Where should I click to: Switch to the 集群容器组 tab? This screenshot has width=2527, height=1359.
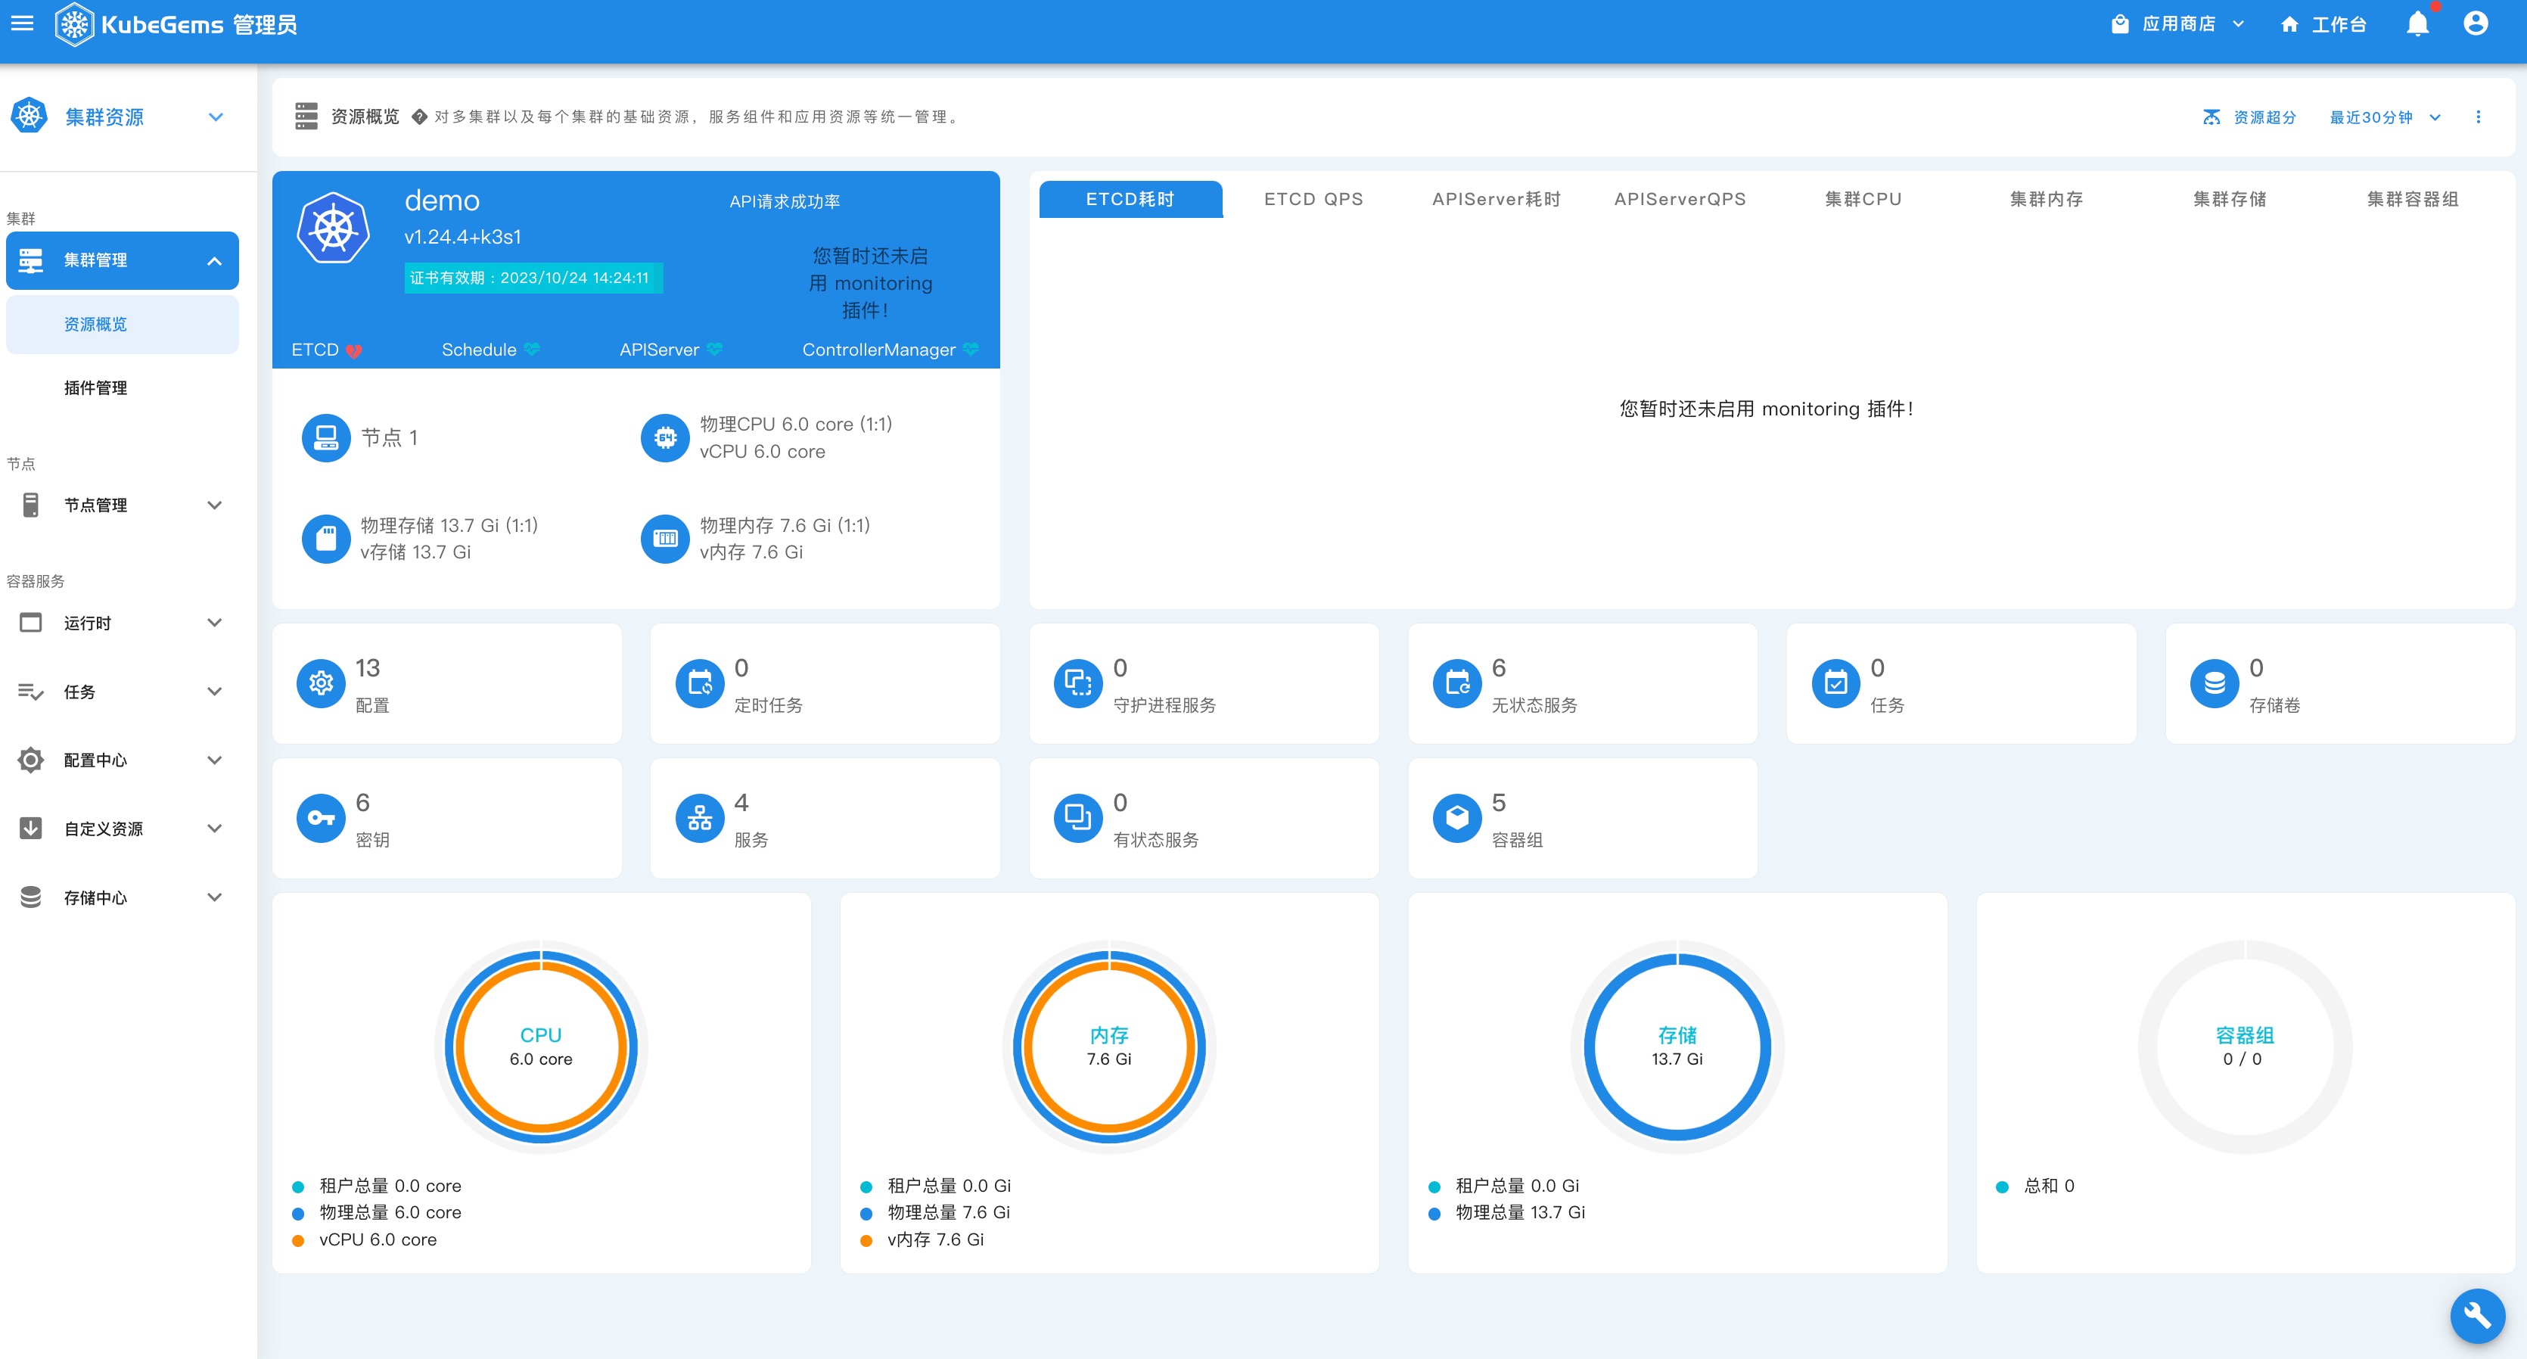(x=2412, y=199)
